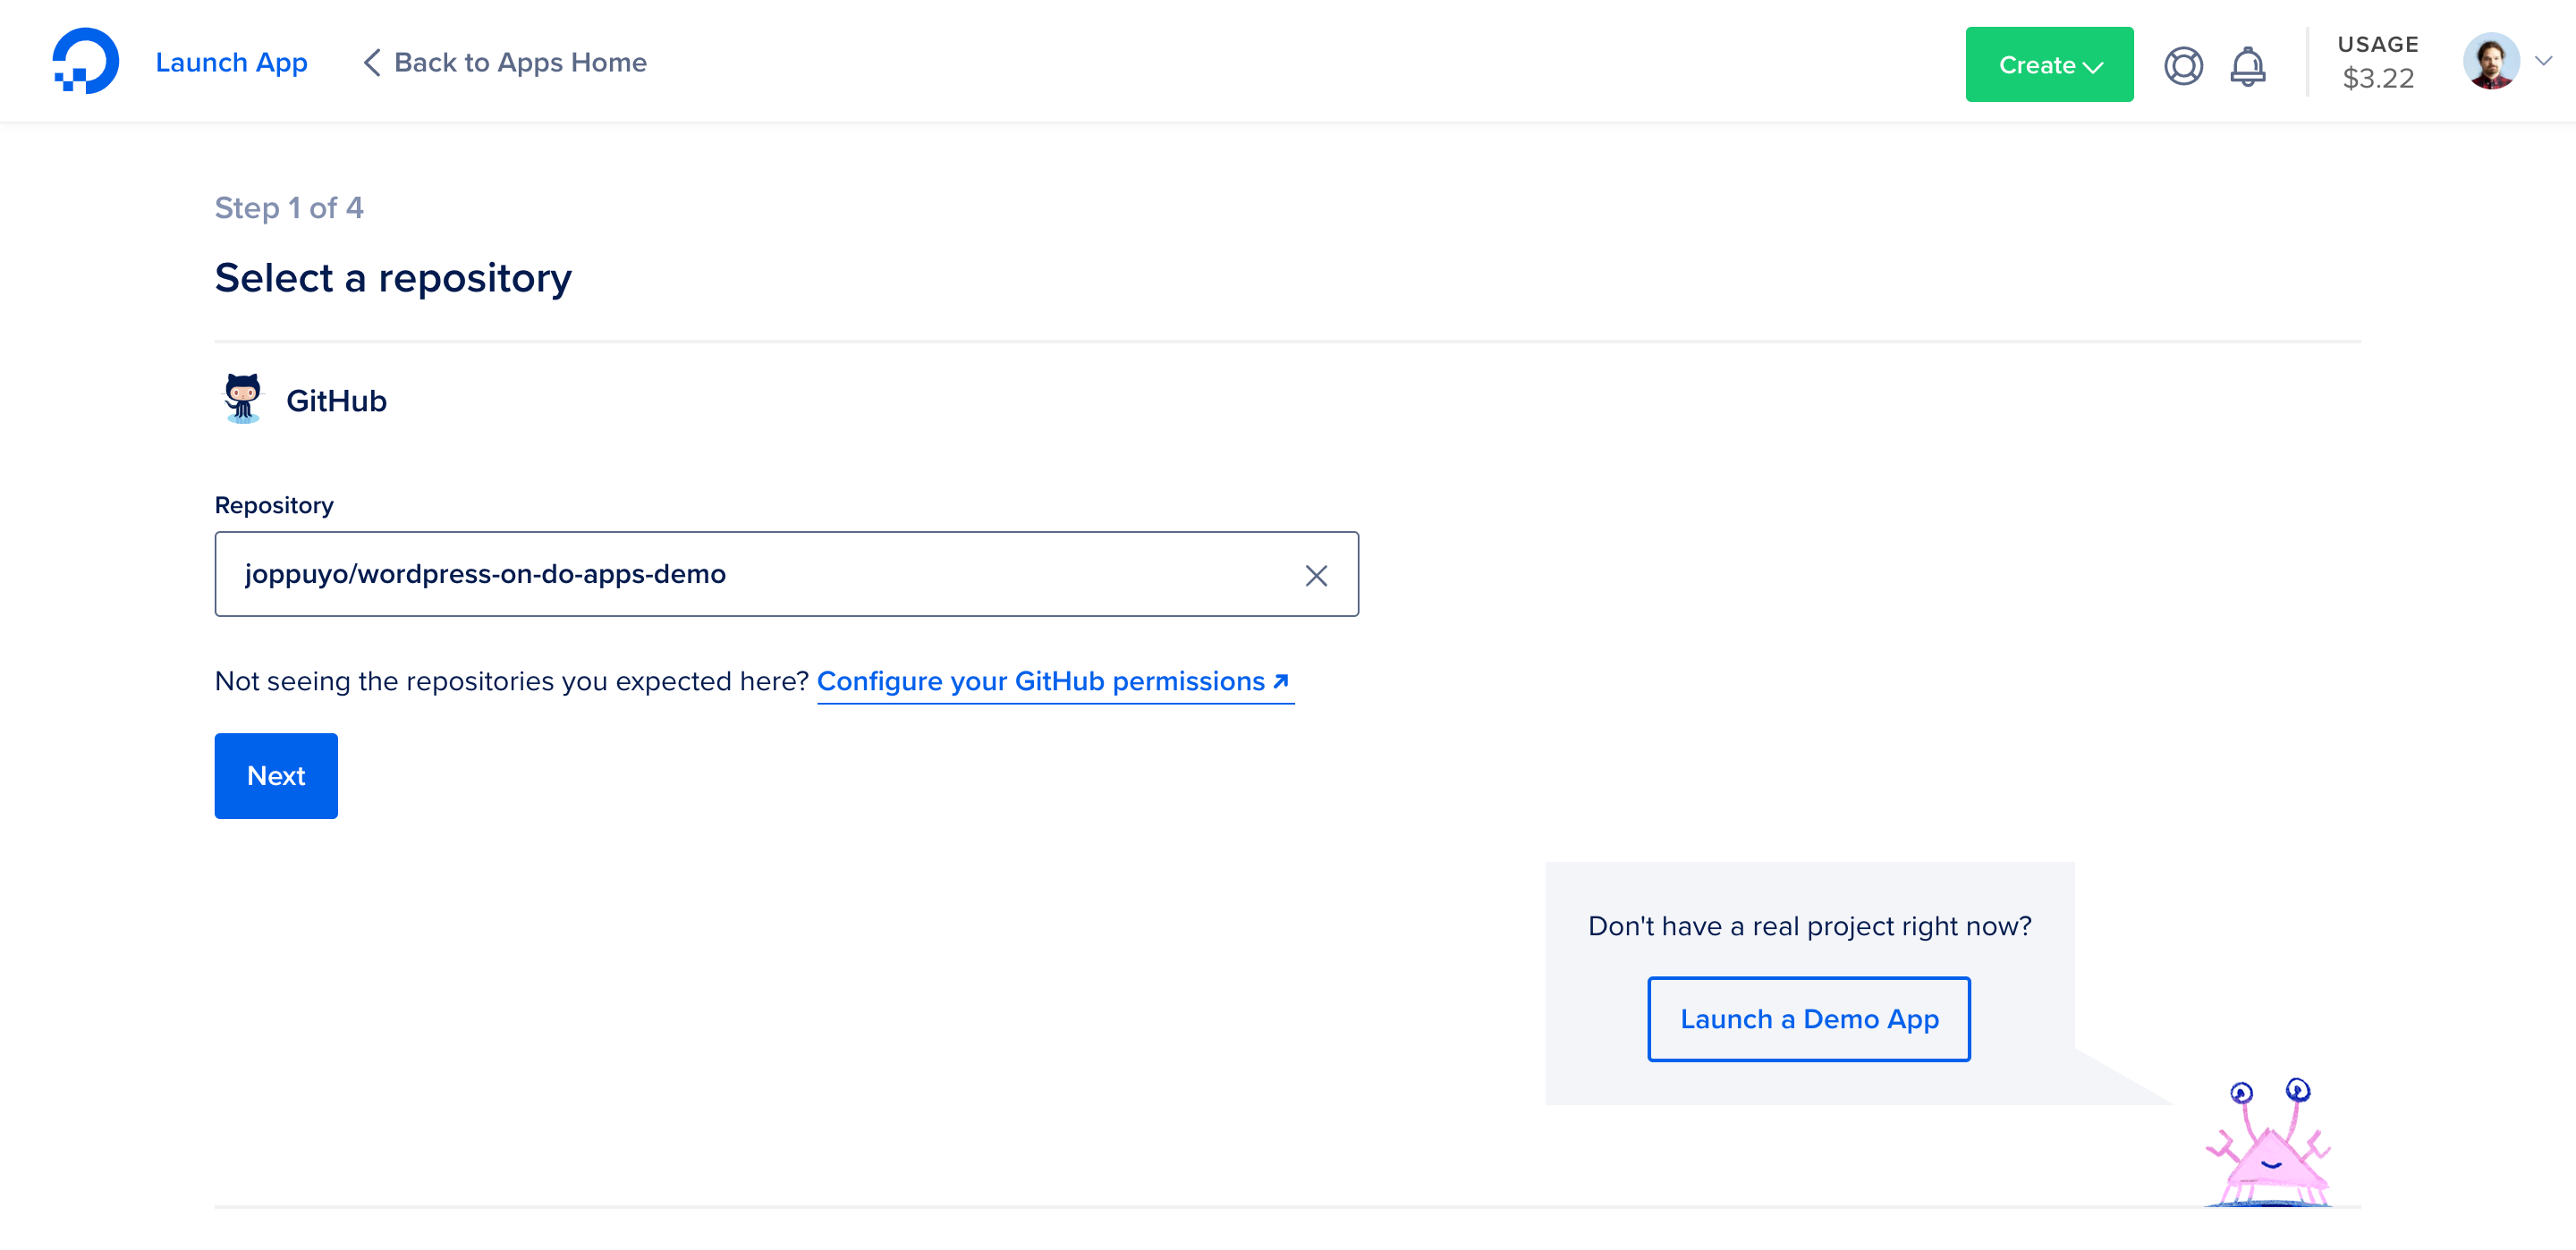
Task: Open the Repository selection combo box
Action: [x=760, y=574]
